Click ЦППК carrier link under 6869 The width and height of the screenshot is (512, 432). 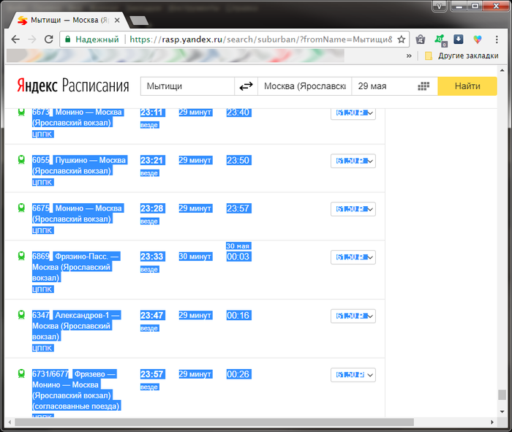[42, 289]
